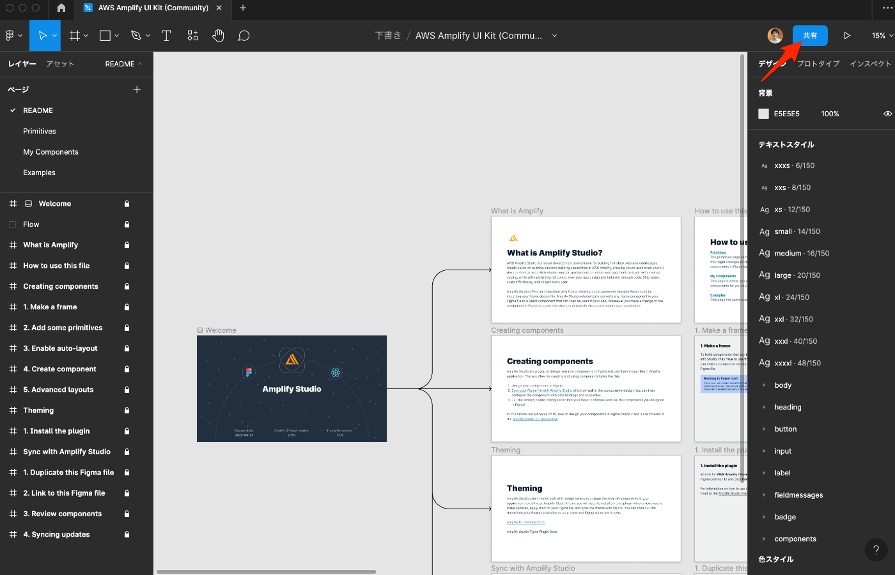The image size is (895, 575).
Task: Add a new page
Action: click(x=137, y=89)
